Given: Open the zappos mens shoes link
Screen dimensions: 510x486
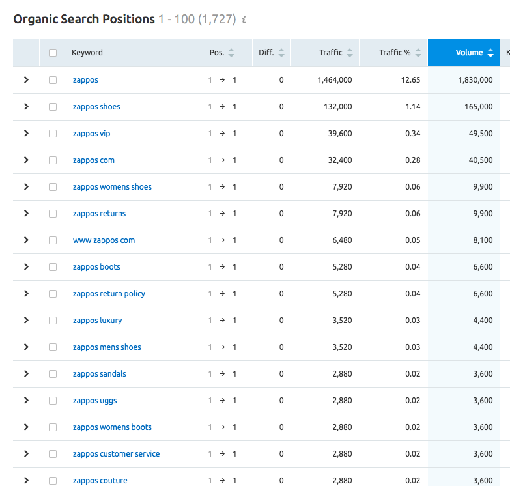Looking at the screenshot, I should [x=107, y=347].
